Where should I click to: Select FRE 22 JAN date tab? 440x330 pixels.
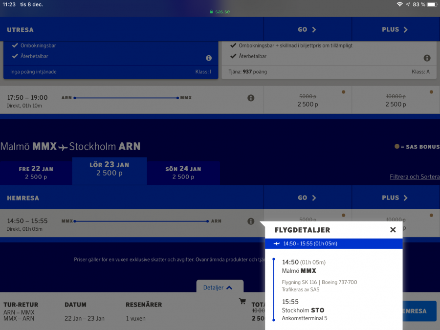click(x=36, y=173)
